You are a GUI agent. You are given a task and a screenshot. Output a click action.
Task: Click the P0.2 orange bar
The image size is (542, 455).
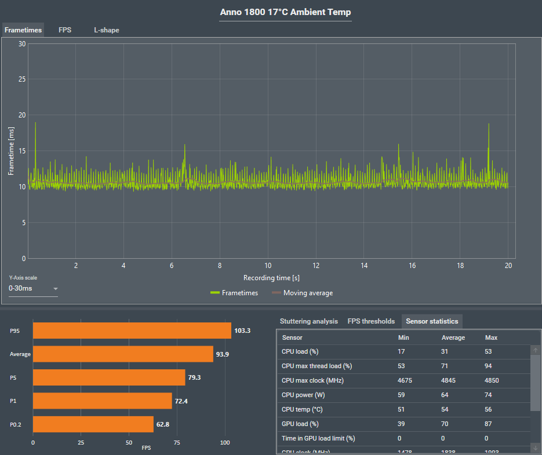[93, 424]
